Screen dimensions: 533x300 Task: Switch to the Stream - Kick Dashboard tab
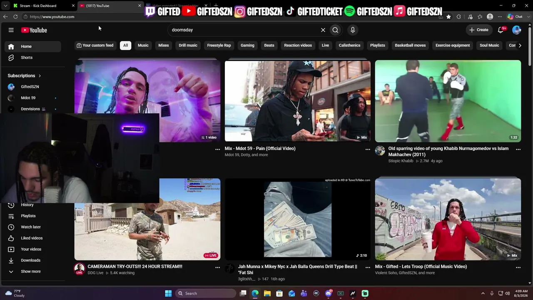[44, 6]
